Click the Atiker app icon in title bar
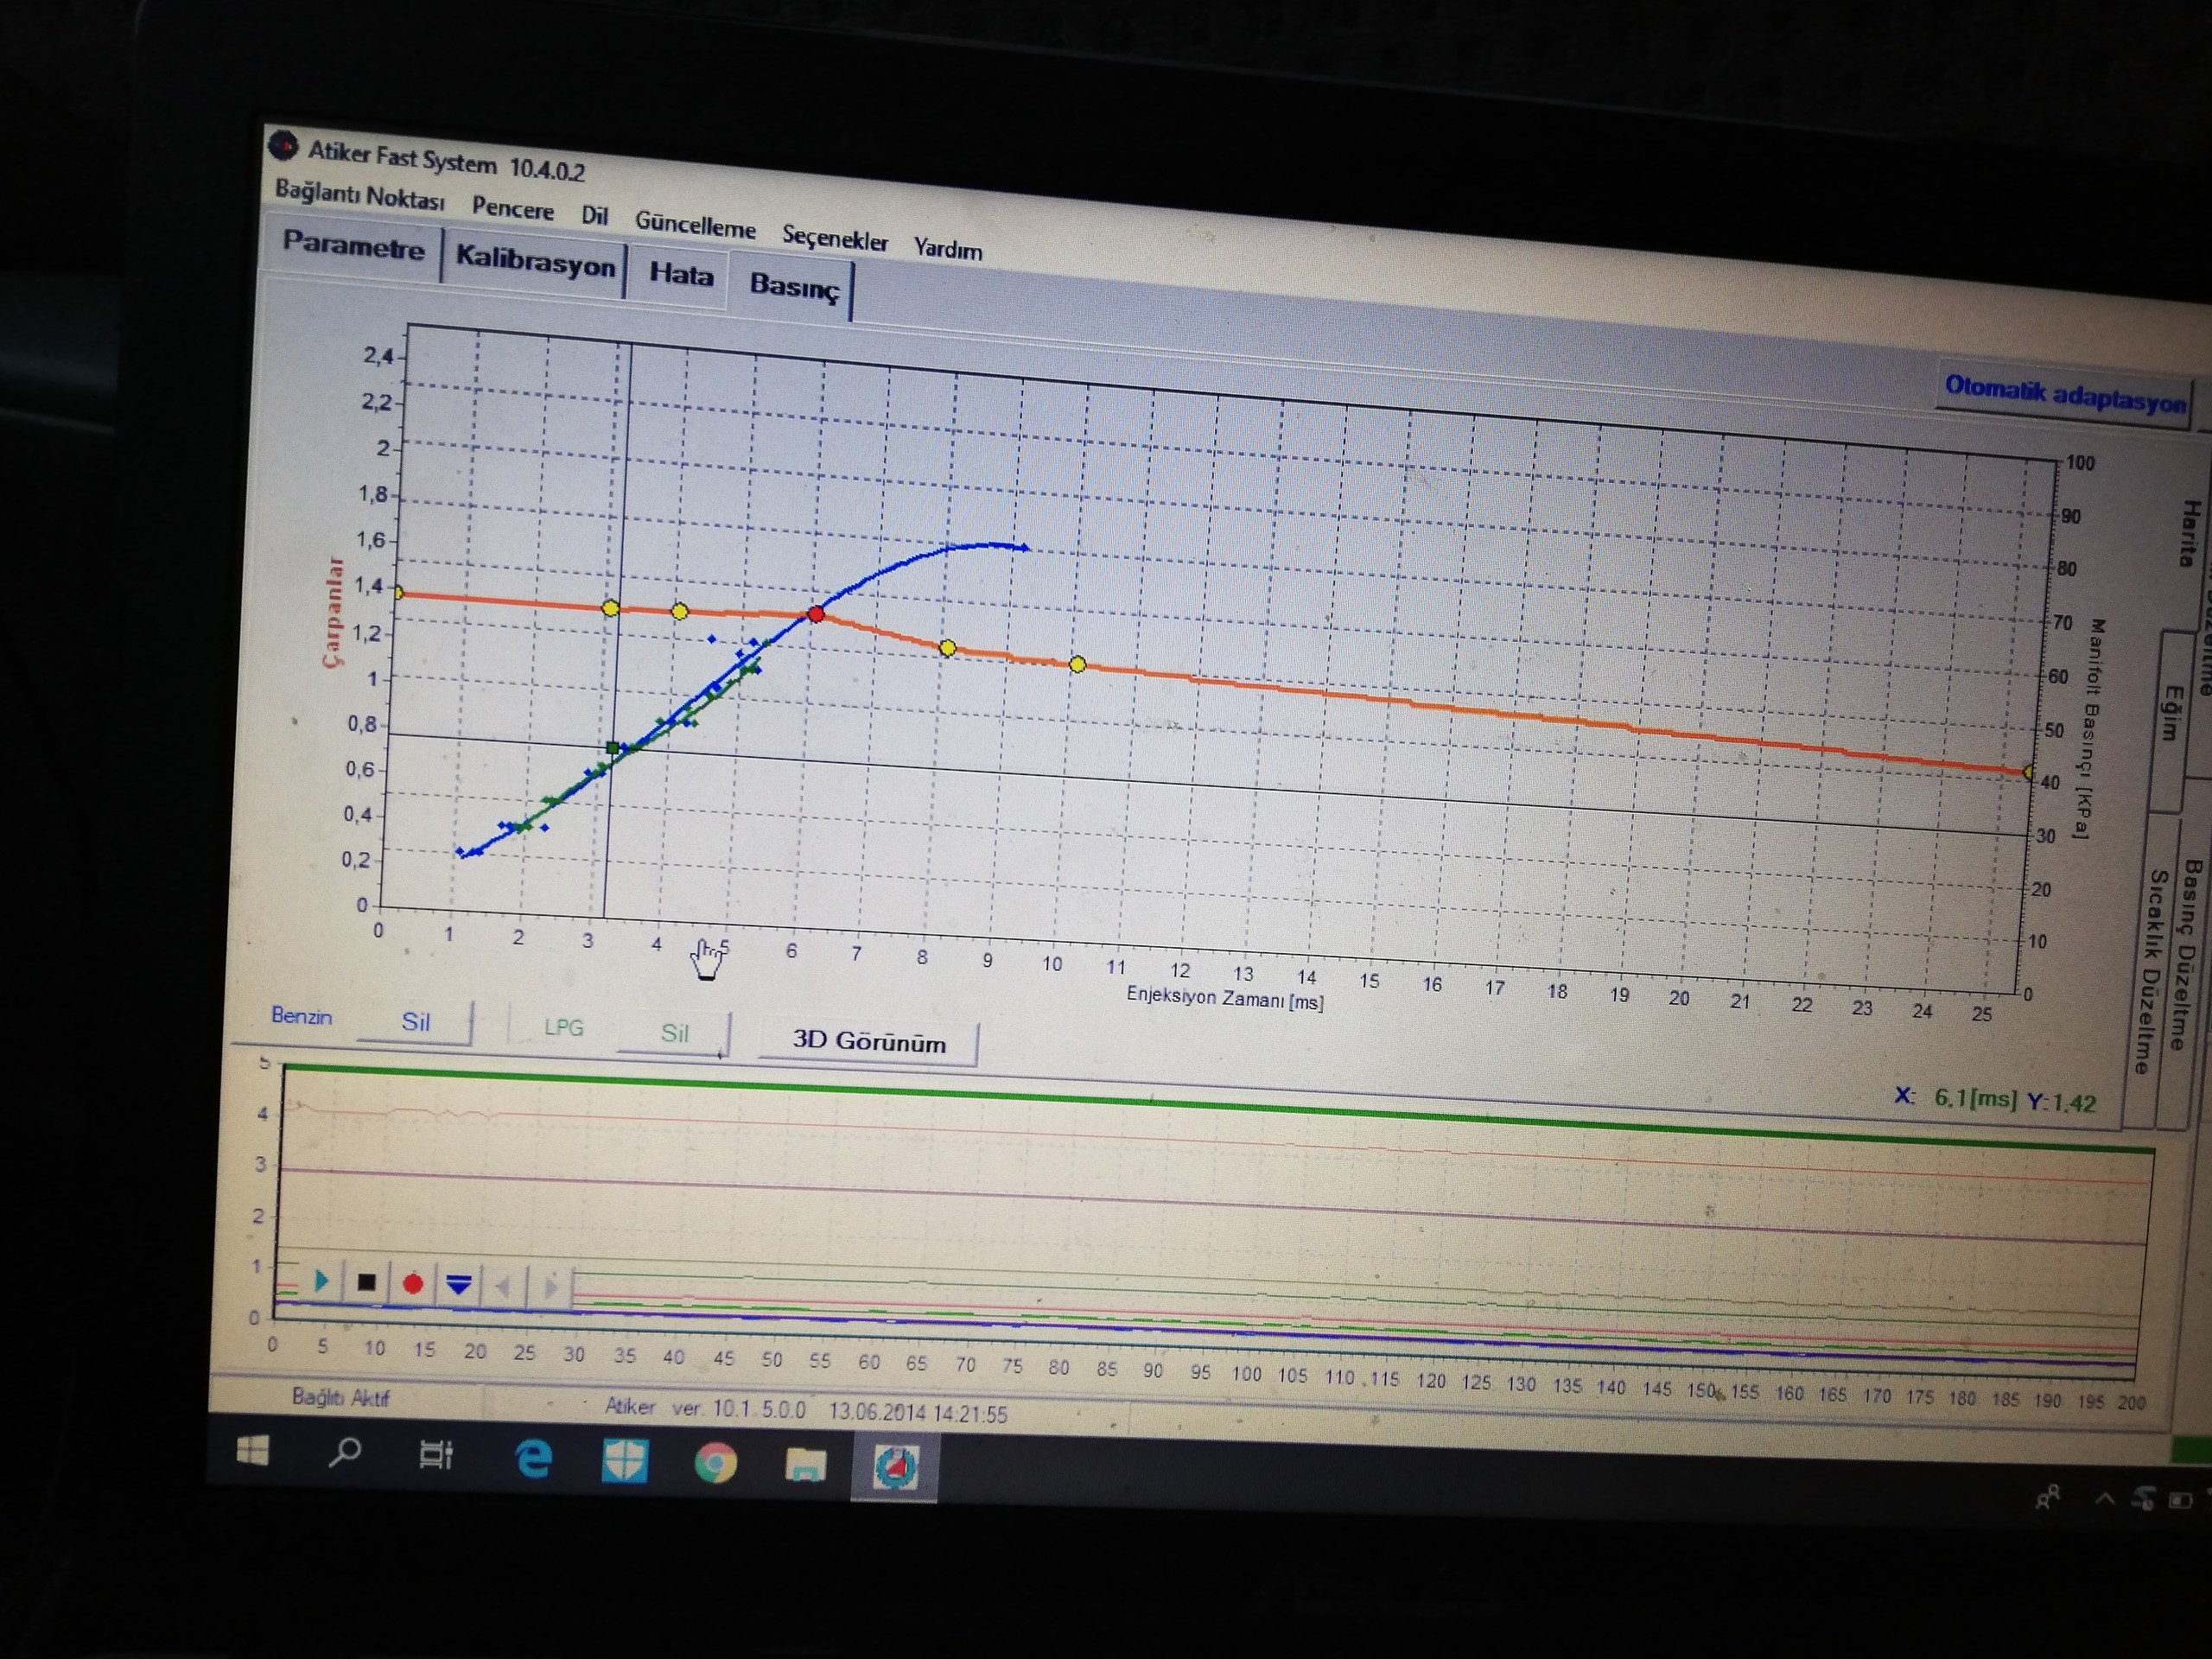Screen dimensions: 2212x1659 tap(283, 146)
